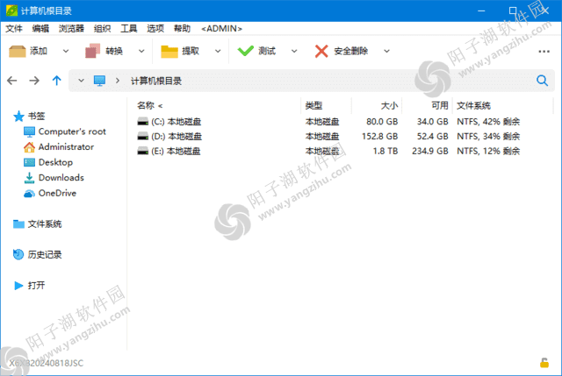The height and width of the screenshot is (376, 562).
Task: Click the 152.8 GB size cell
Action: (x=379, y=137)
